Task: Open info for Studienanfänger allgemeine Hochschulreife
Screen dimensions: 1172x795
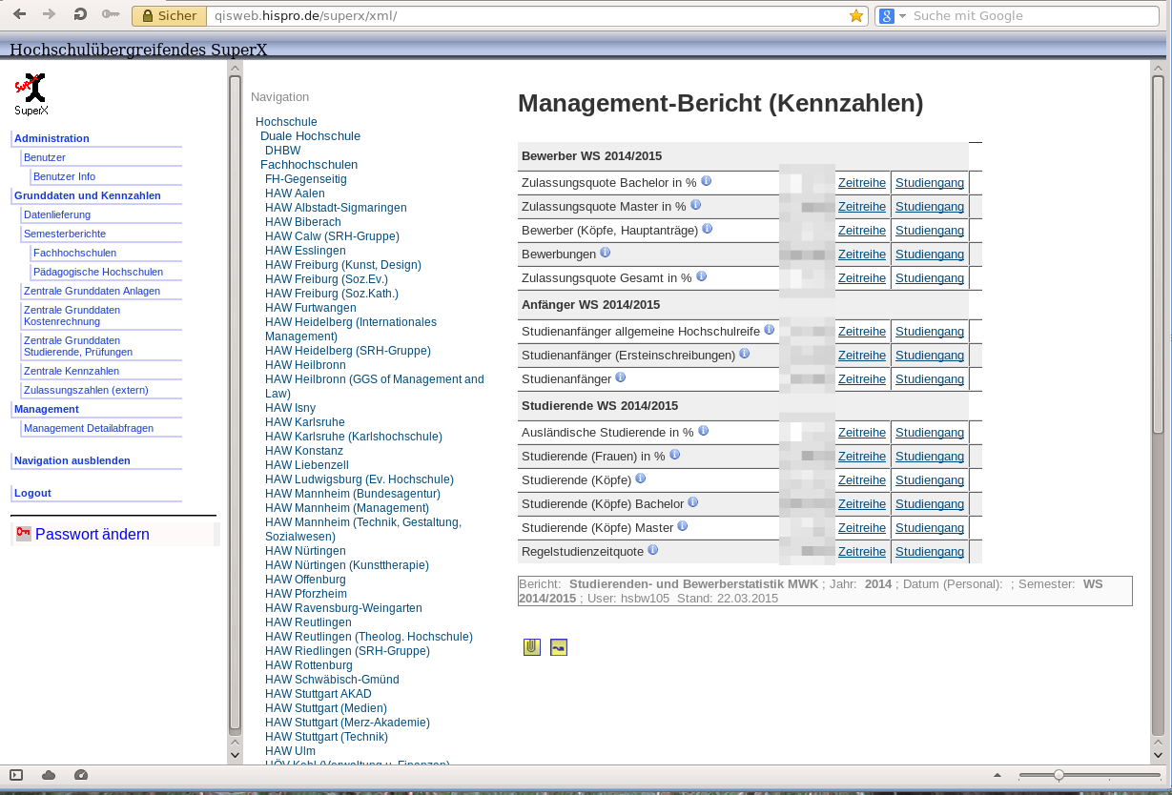Action: [x=769, y=330]
